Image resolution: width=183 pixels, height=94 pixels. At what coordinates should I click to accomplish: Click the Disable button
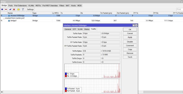click(130, 42)
